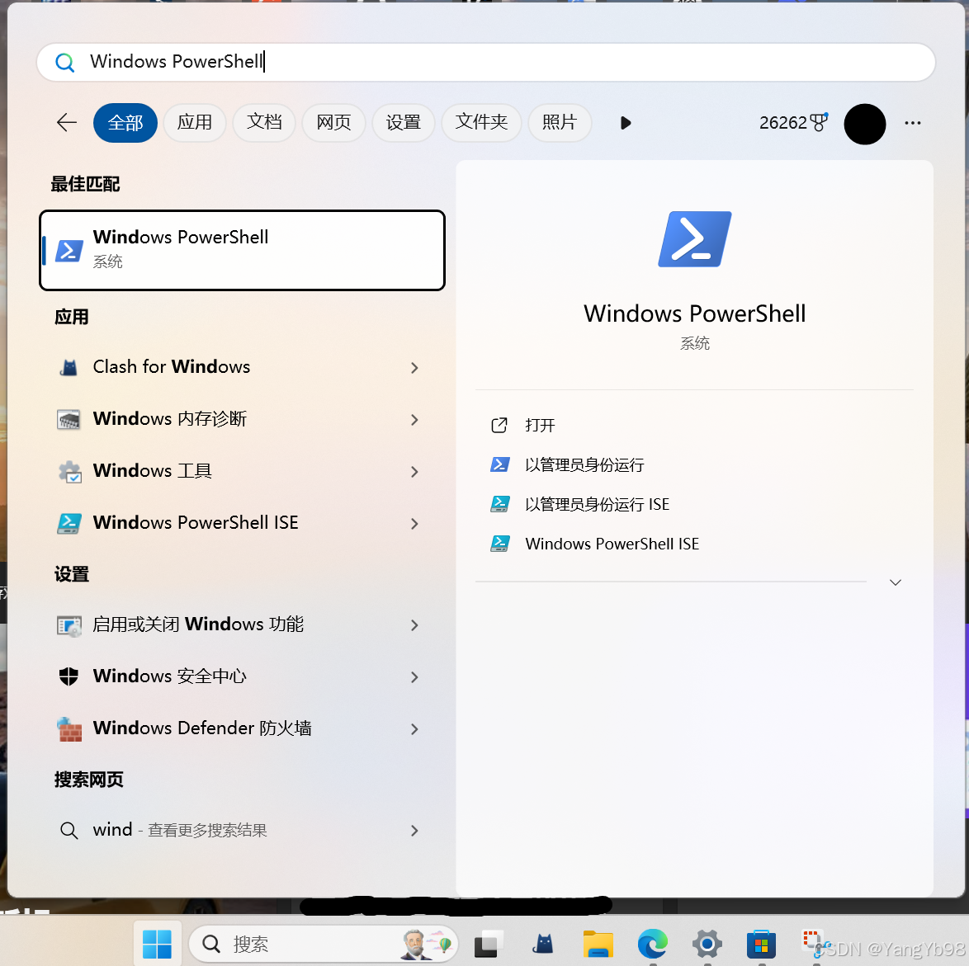Open the three-dot more options menu

(x=913, y=123)
